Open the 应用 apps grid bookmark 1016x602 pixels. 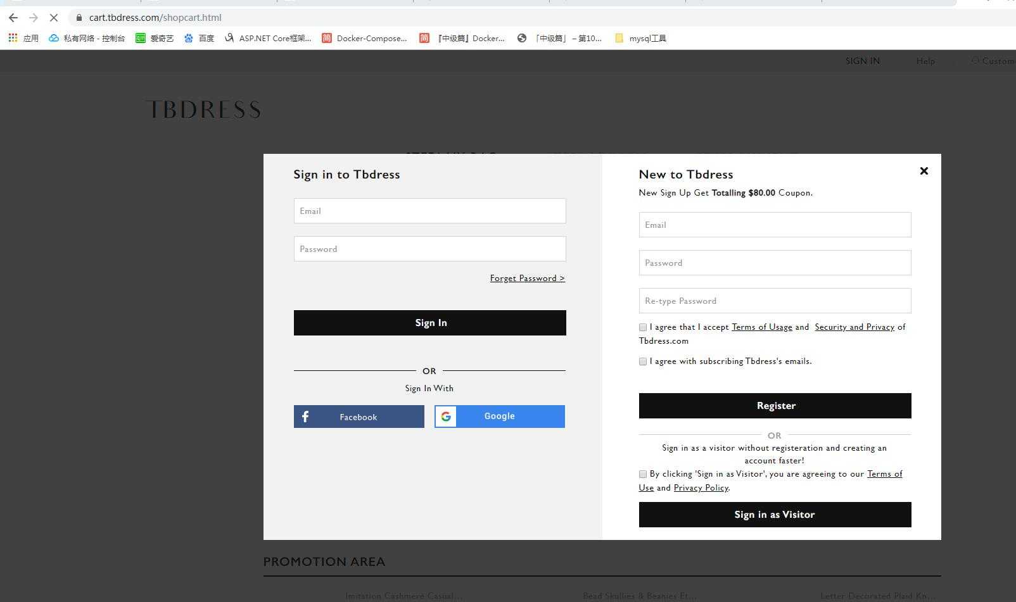click(x=23, y=38)
